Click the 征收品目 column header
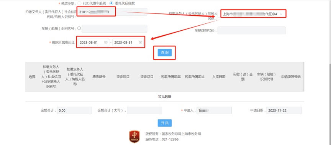The width and height of the screenshot is (331, 145). coord(147,77)
